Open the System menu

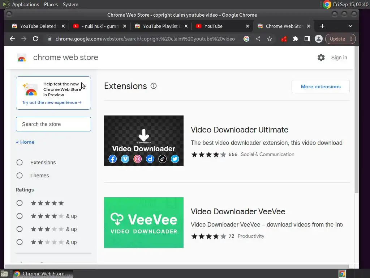(70, 4)
